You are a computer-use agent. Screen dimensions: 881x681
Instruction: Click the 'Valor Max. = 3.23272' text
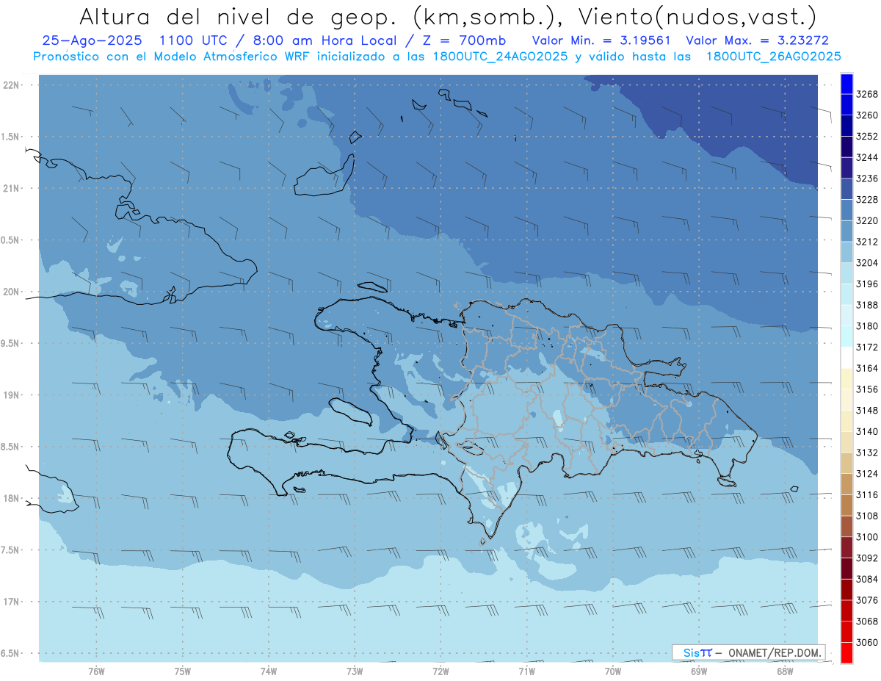757,40
